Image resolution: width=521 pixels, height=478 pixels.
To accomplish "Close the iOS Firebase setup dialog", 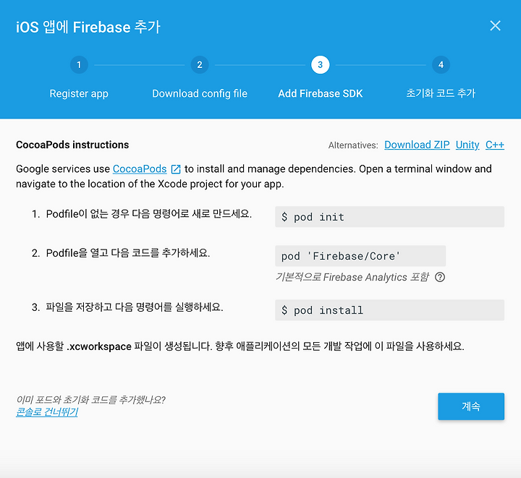I will click(x=495, y=25).
